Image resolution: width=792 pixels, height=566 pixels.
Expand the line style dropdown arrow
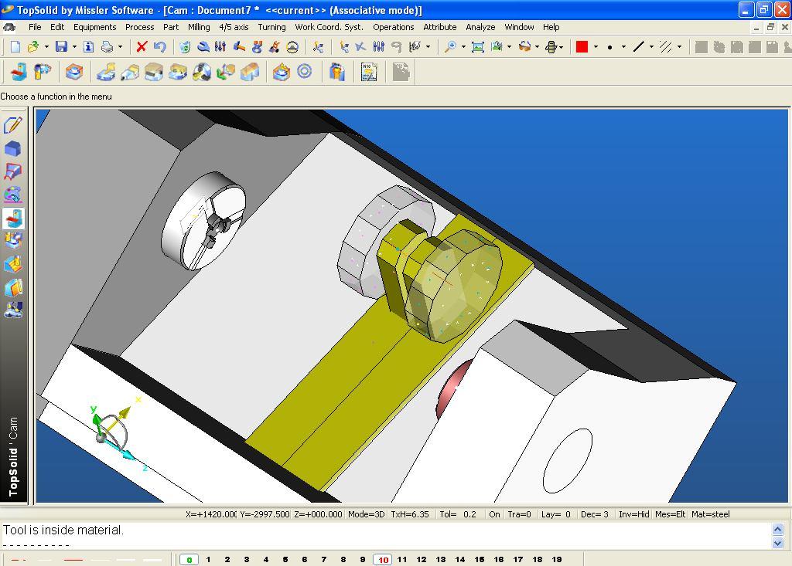point(651,47)
